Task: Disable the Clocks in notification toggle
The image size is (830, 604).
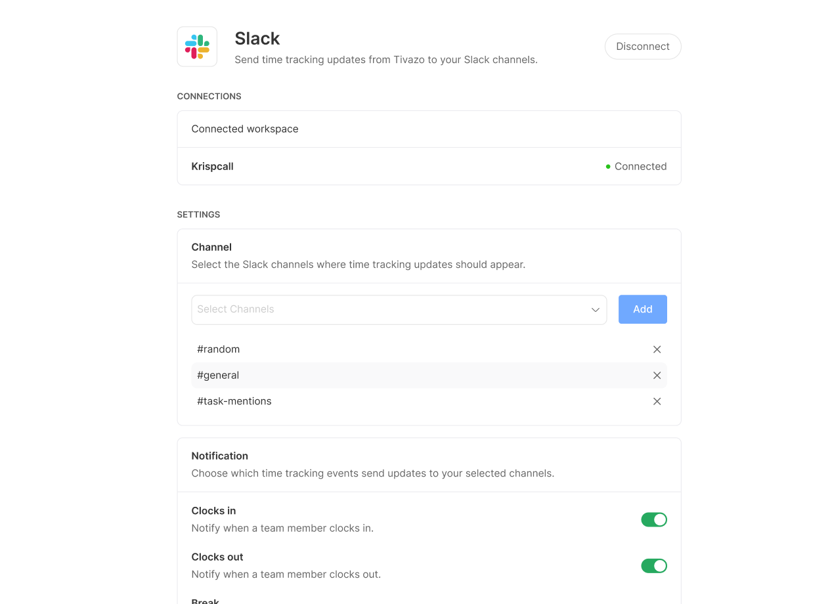Action: [653, 520]
